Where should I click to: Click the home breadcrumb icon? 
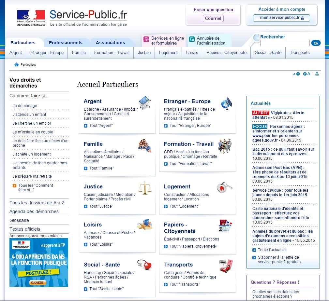16,64
